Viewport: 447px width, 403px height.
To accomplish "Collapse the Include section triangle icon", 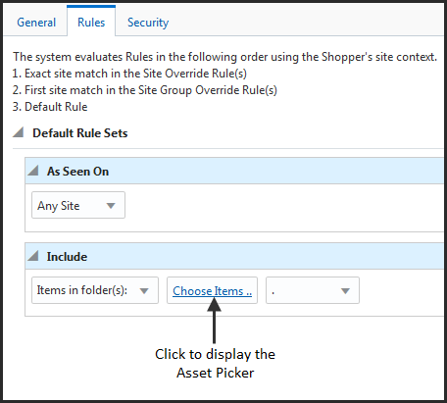I will (x=33, y=256).
